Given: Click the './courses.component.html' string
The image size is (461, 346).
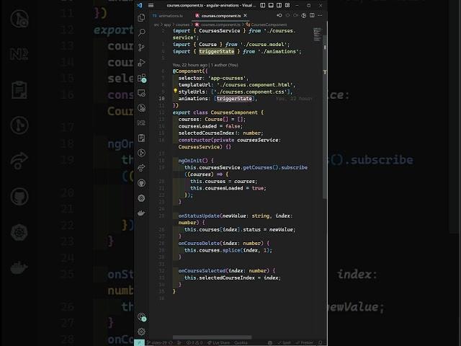Looking at the screenshot, I should click(254, 85).
